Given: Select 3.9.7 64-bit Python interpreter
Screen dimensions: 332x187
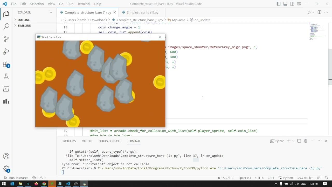Looking at the screenshot, I should click(305, 178).
